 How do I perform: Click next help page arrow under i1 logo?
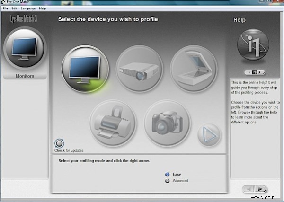[x=260, y=72]
